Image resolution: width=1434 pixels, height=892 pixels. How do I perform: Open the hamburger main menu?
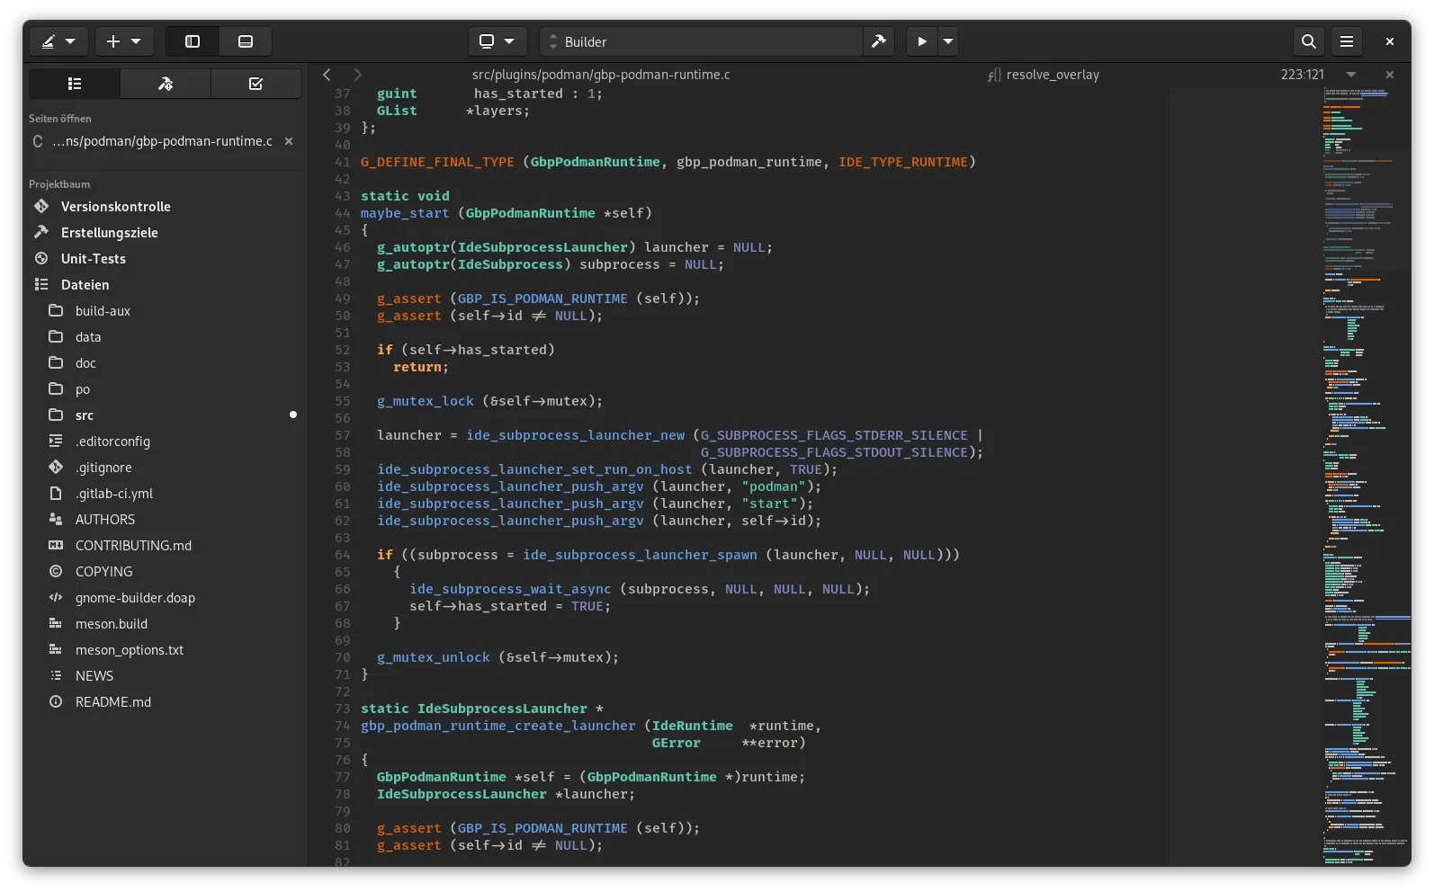[1347, 41]
